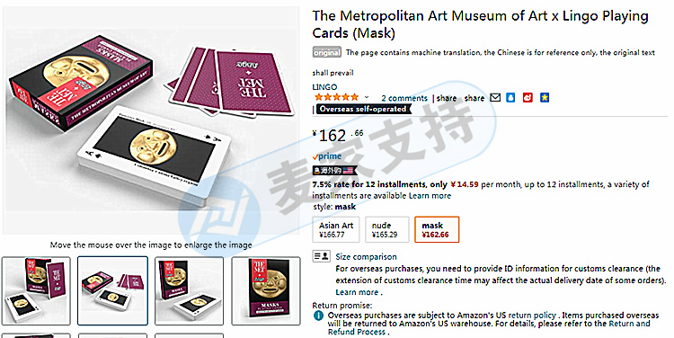Click Learn more about installments

pyautogui.click(x=430, y=196)
